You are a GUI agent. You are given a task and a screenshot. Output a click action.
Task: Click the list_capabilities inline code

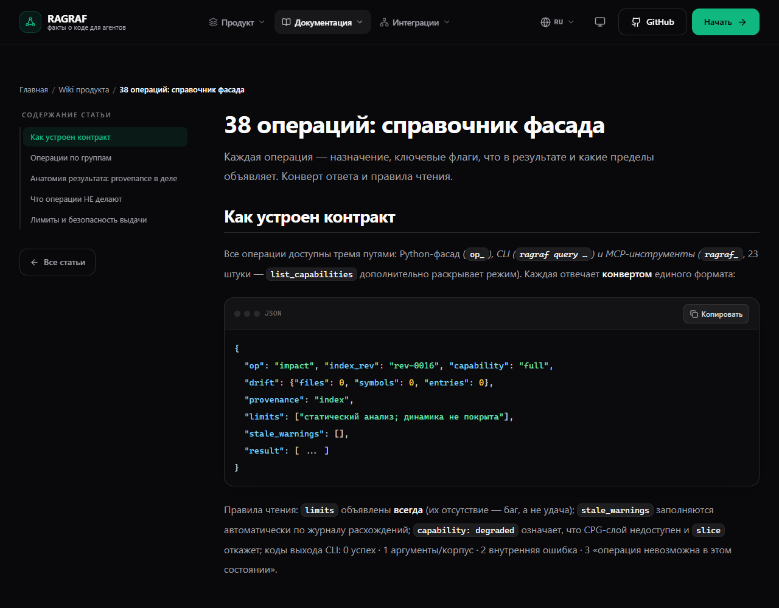click(312, 274)
